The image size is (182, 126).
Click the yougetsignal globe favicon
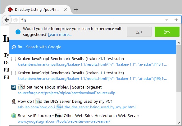(14, 116)
